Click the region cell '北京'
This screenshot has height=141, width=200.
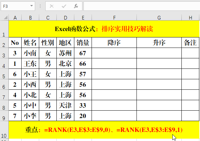point(66,63)
